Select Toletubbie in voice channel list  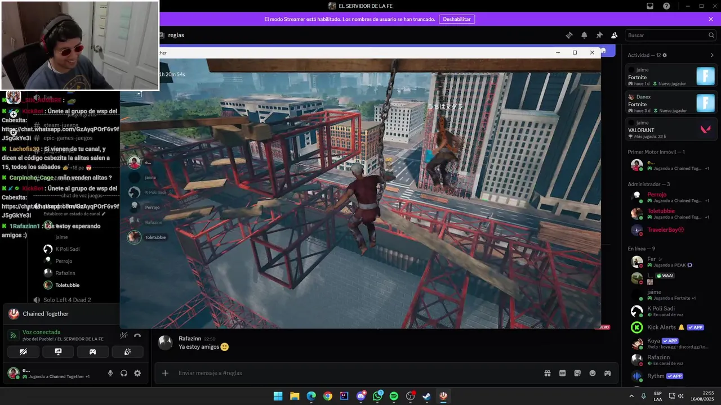(x=67, y=285)
